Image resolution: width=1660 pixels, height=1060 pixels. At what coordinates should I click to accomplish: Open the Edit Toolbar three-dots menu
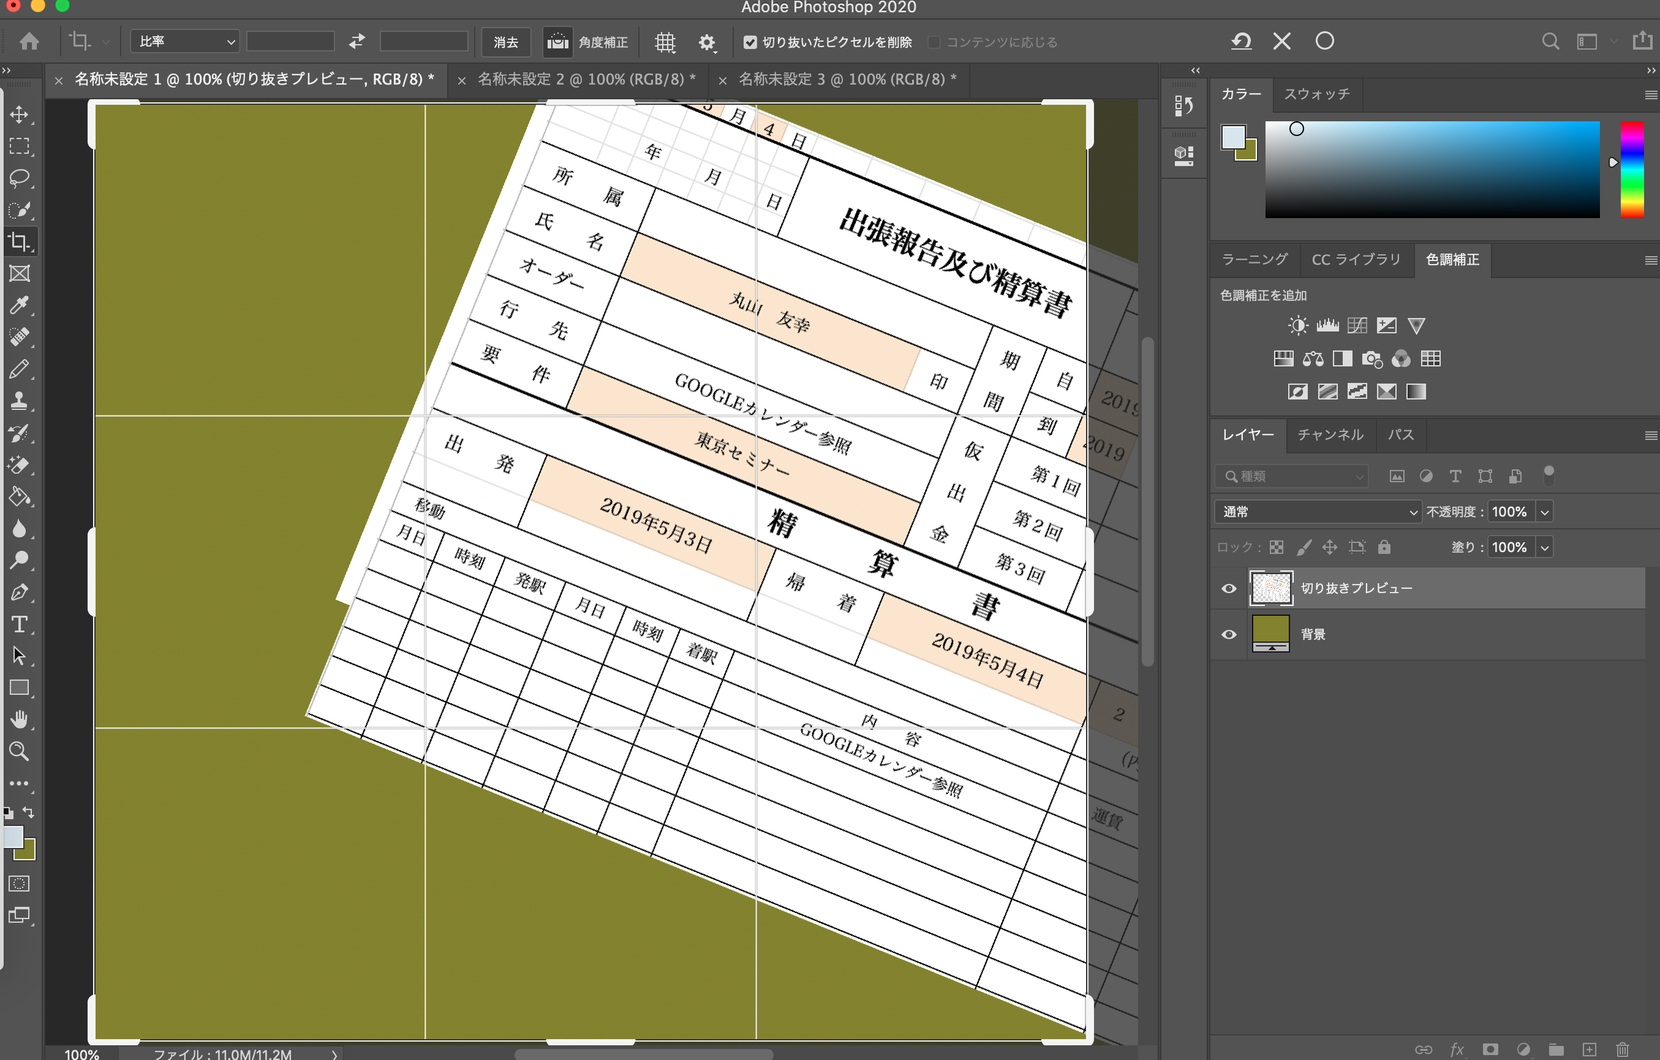click(x=20, y=784)
